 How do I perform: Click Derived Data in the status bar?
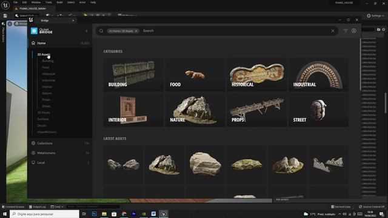pyautogui.click(x=341, y=206)
